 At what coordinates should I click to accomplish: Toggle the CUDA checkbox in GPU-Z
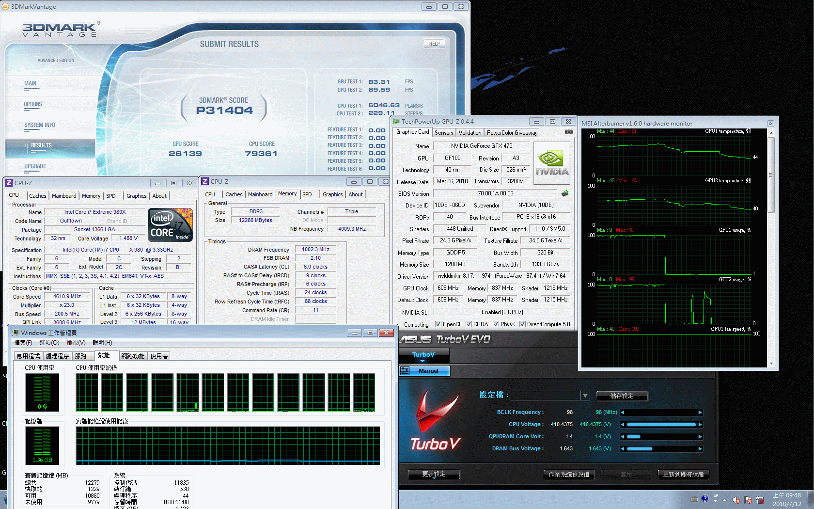point(469,324)
